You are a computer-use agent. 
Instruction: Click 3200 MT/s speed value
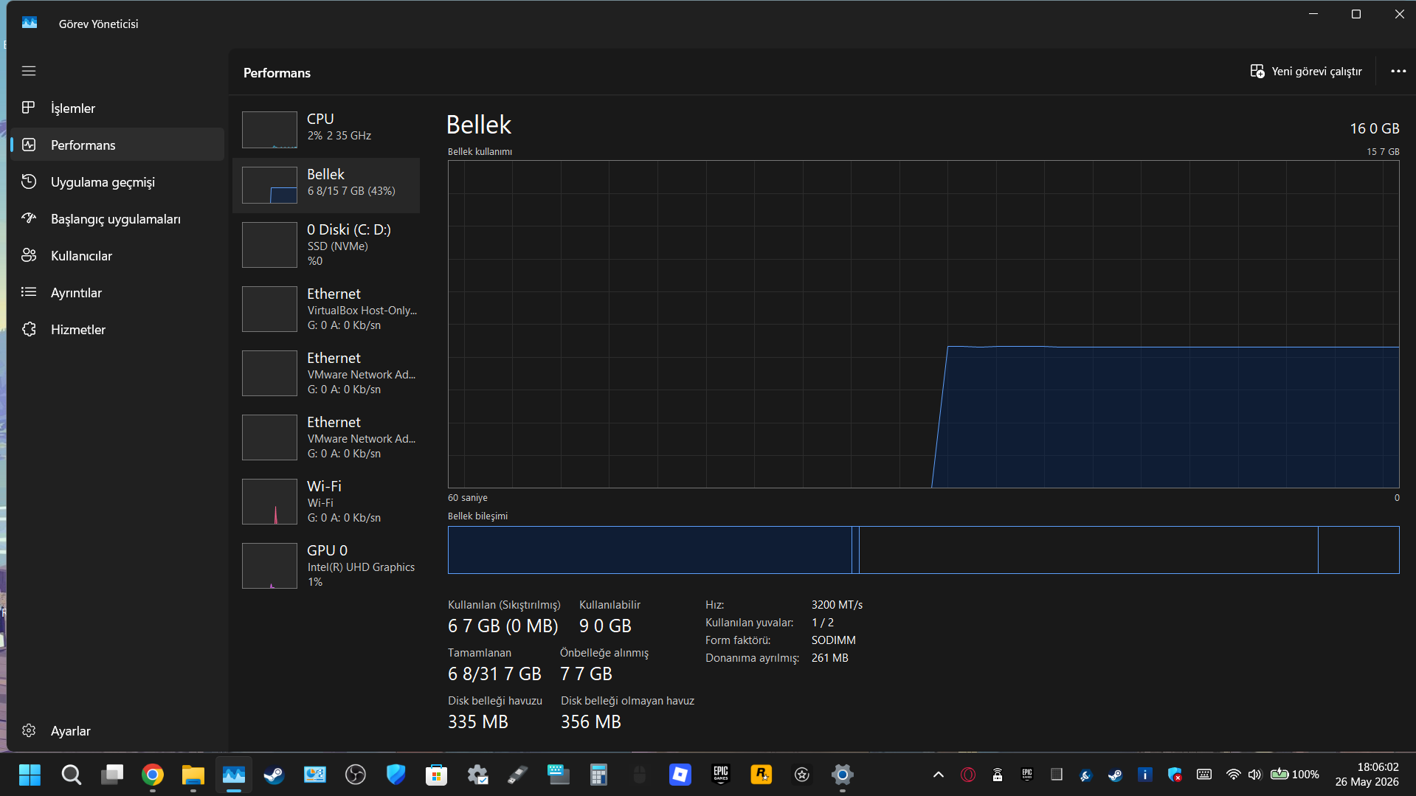837,605
